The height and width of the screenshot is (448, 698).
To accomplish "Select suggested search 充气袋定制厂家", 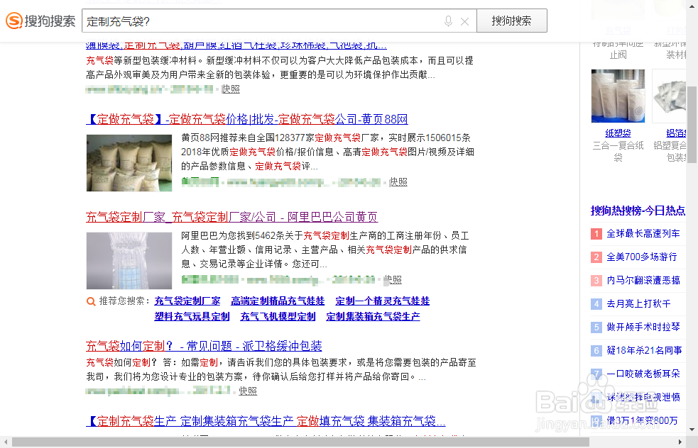I will coord(187,301).
